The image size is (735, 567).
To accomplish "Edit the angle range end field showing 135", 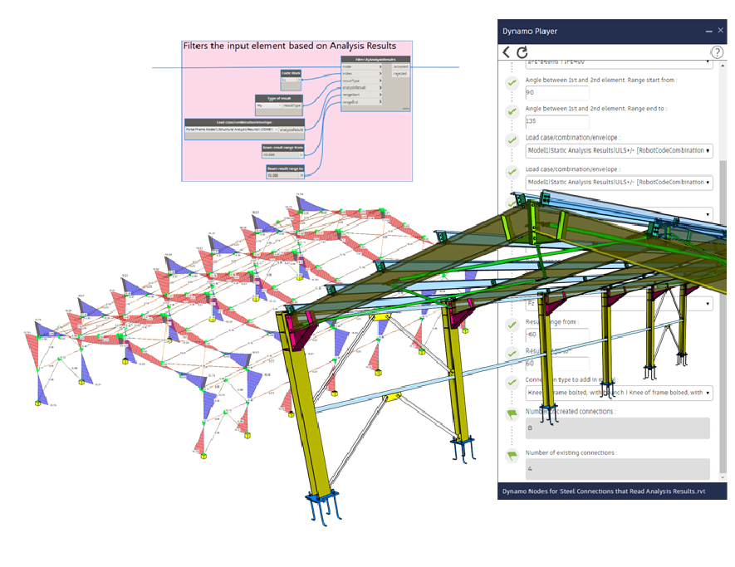I will 557,121.
